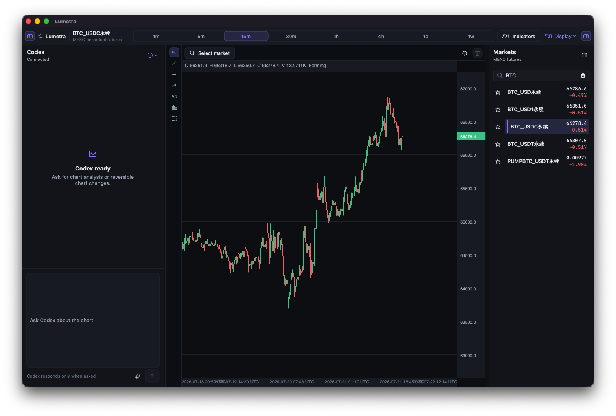Click the crosshair recenter chart icon
The height and width of the screenshot is (416, 616).
[x=465, y=53]
